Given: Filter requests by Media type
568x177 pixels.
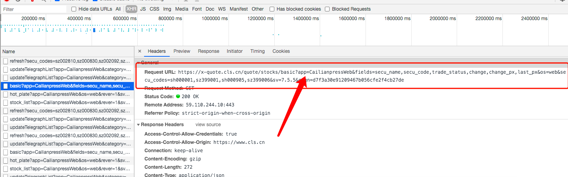Looking at the screenshot, I should pyautogui.click(x=182, y=9).
